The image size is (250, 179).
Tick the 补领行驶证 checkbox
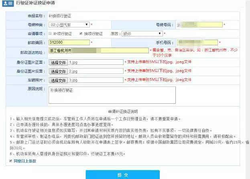(50, 34)
